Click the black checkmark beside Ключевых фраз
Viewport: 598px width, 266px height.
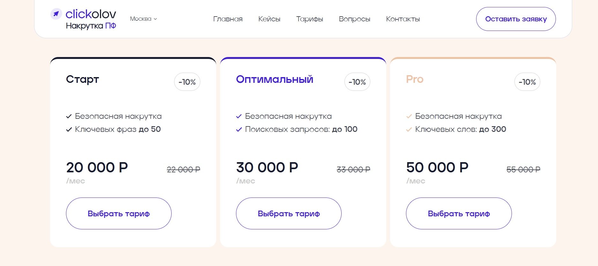click(x=69, y=129)
